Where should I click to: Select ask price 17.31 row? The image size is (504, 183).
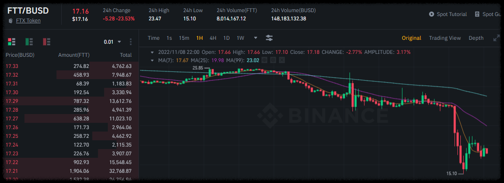coord(71,84)
